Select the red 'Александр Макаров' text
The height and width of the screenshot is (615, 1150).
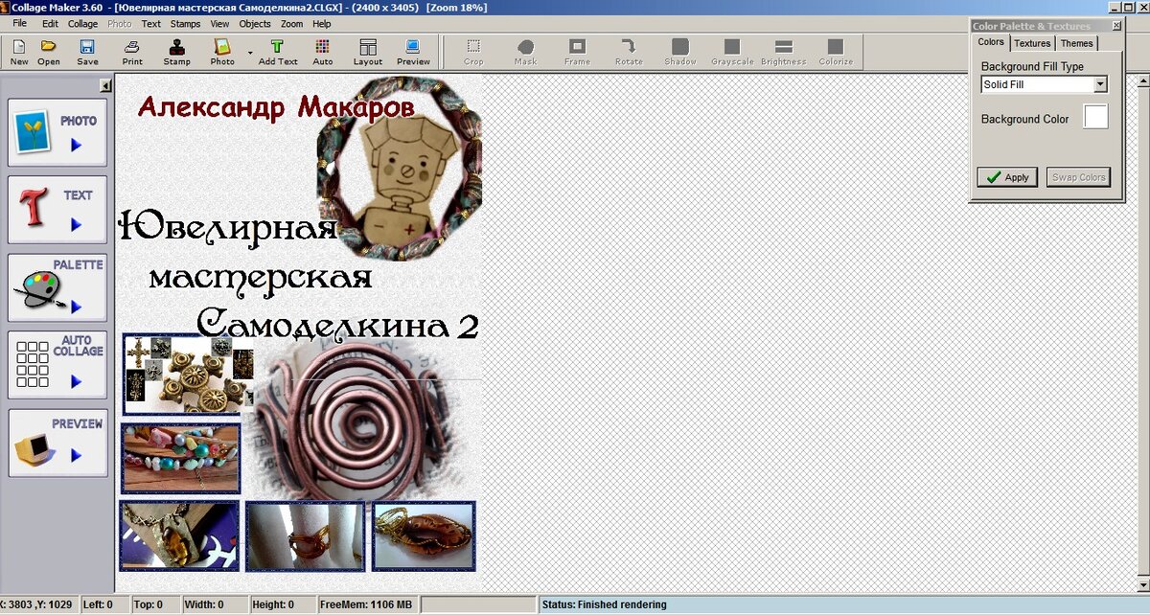click(276, 106)
